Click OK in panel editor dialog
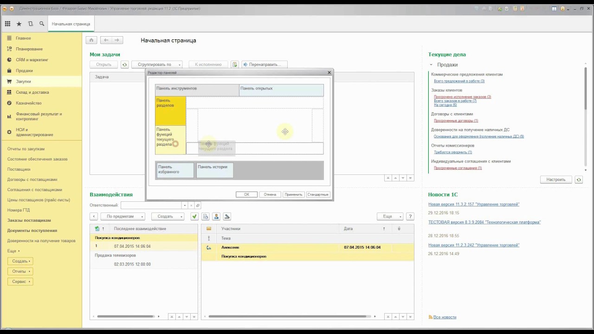 click(x=246, y=194)
